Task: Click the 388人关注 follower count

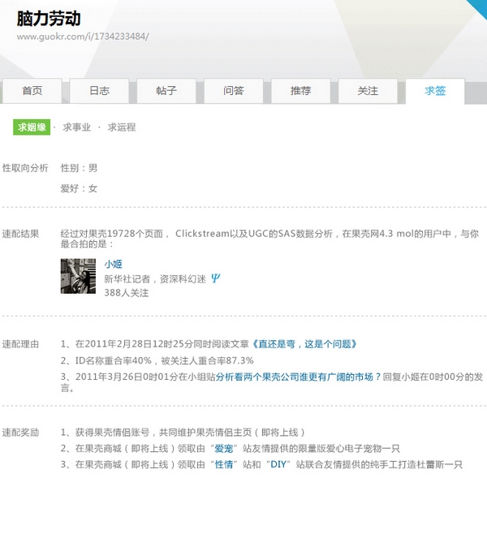Action: [126, 292]
